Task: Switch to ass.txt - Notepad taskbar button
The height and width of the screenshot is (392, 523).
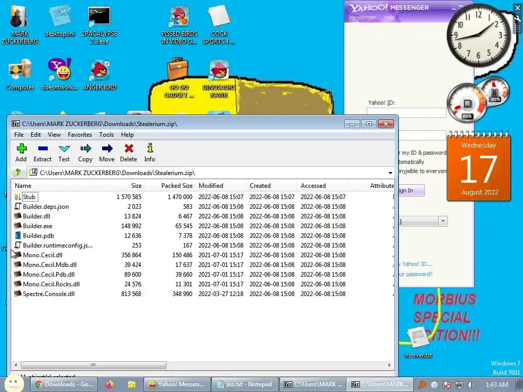Action: point(245,384)
